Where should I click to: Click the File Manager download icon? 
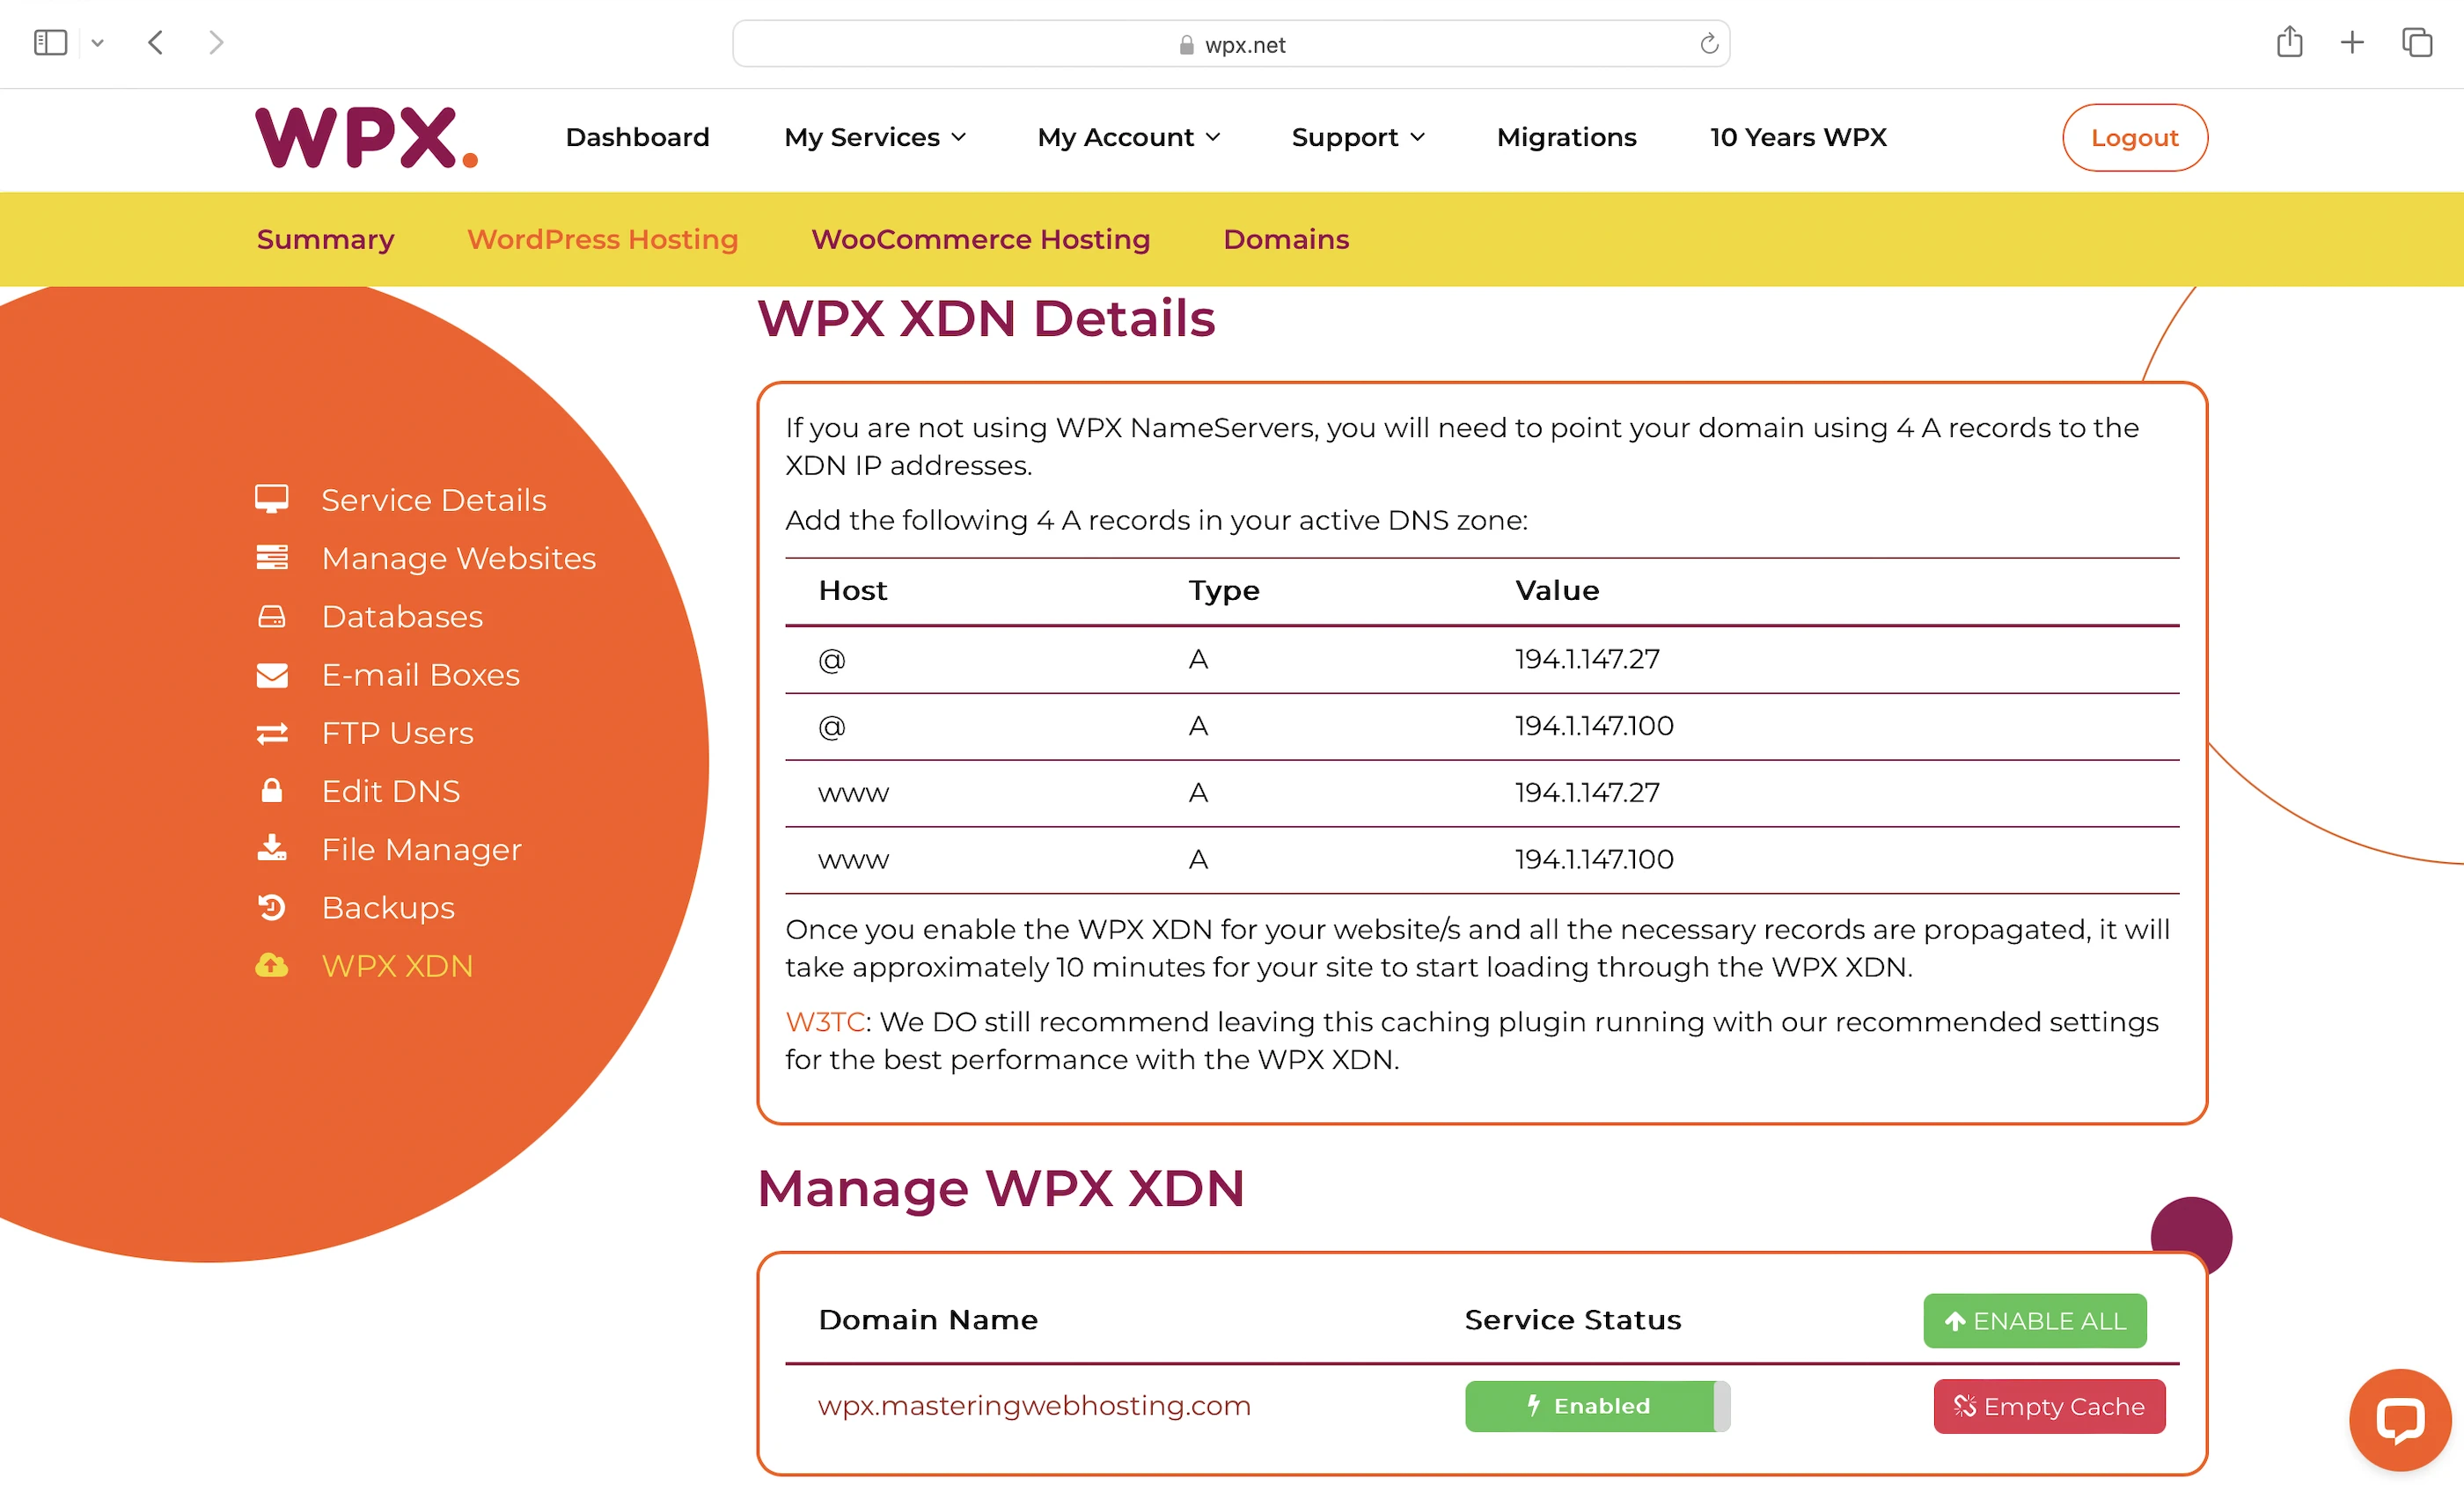(x=271, y=850)
